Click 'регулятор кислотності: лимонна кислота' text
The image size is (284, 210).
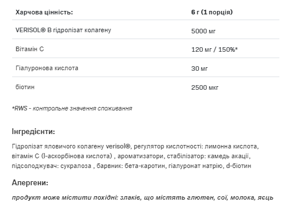pos(195,146)
